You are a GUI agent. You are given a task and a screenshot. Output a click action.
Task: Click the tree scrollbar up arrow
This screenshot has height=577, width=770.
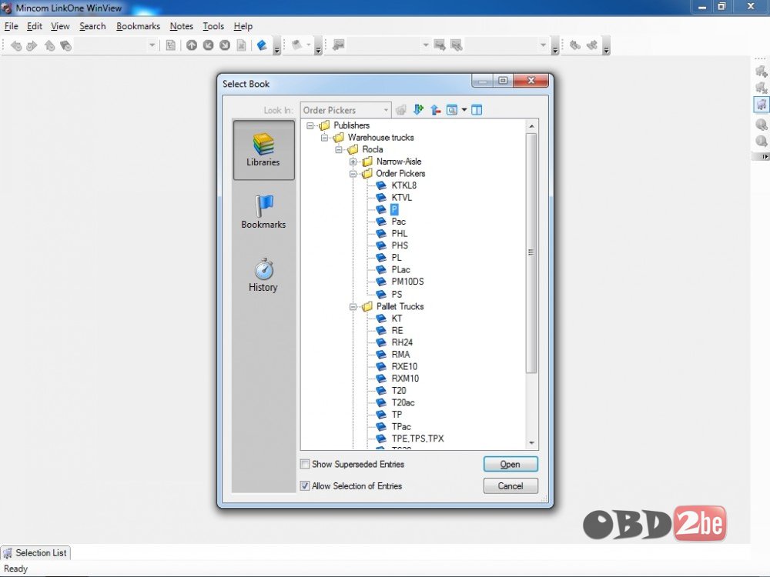pyautogui.click(x=532, y=126)
